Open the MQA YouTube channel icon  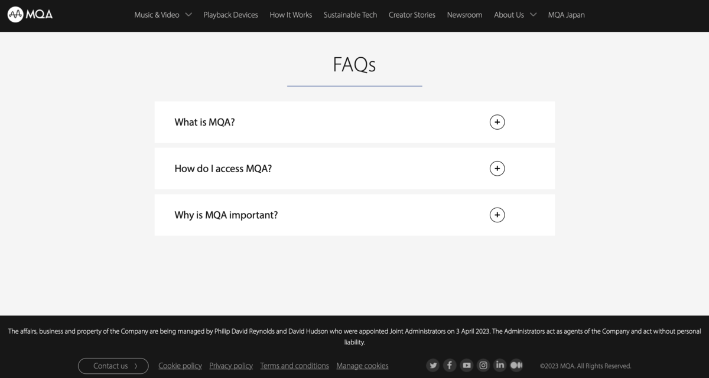(467, 366)
